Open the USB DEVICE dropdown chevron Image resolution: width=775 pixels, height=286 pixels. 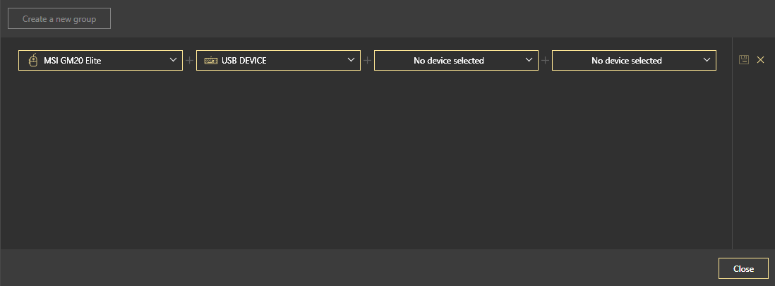pyautogui.click(x=352, y=61)
